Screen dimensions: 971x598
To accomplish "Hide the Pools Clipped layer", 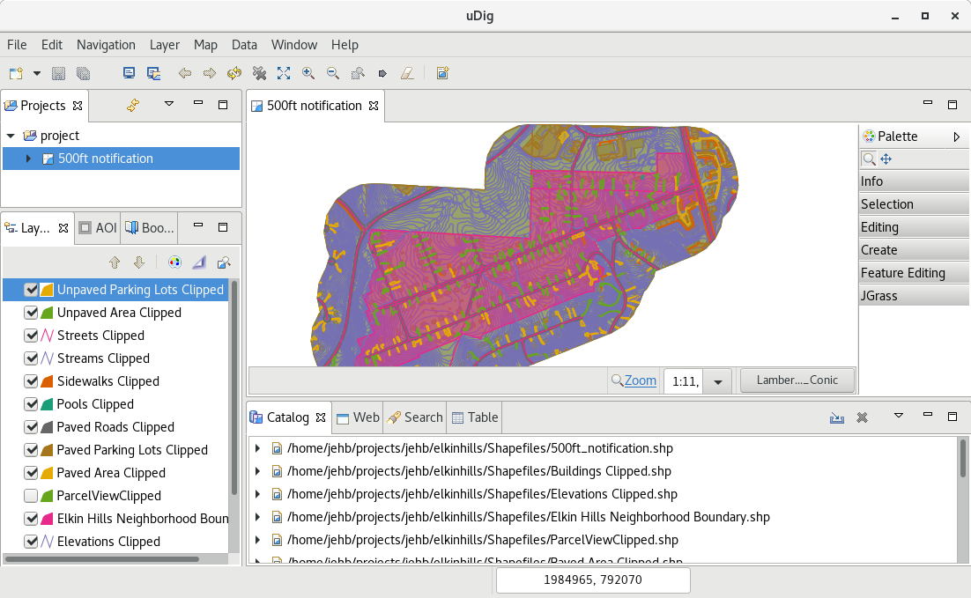I will point(32,404).
